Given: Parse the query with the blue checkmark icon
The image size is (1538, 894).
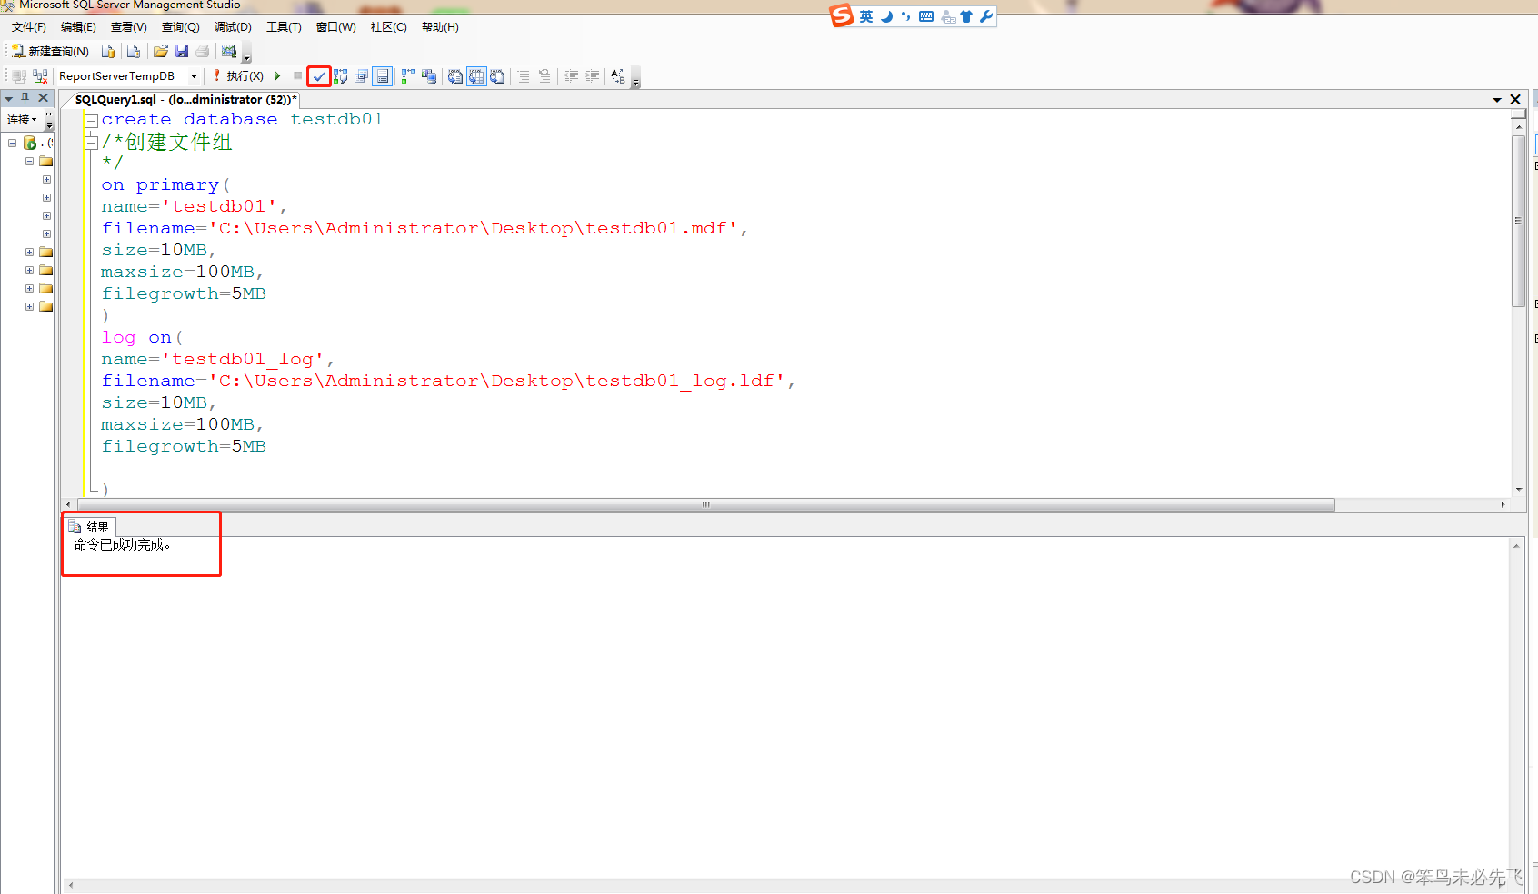Looking at the screenshot, I should (319, 76).
